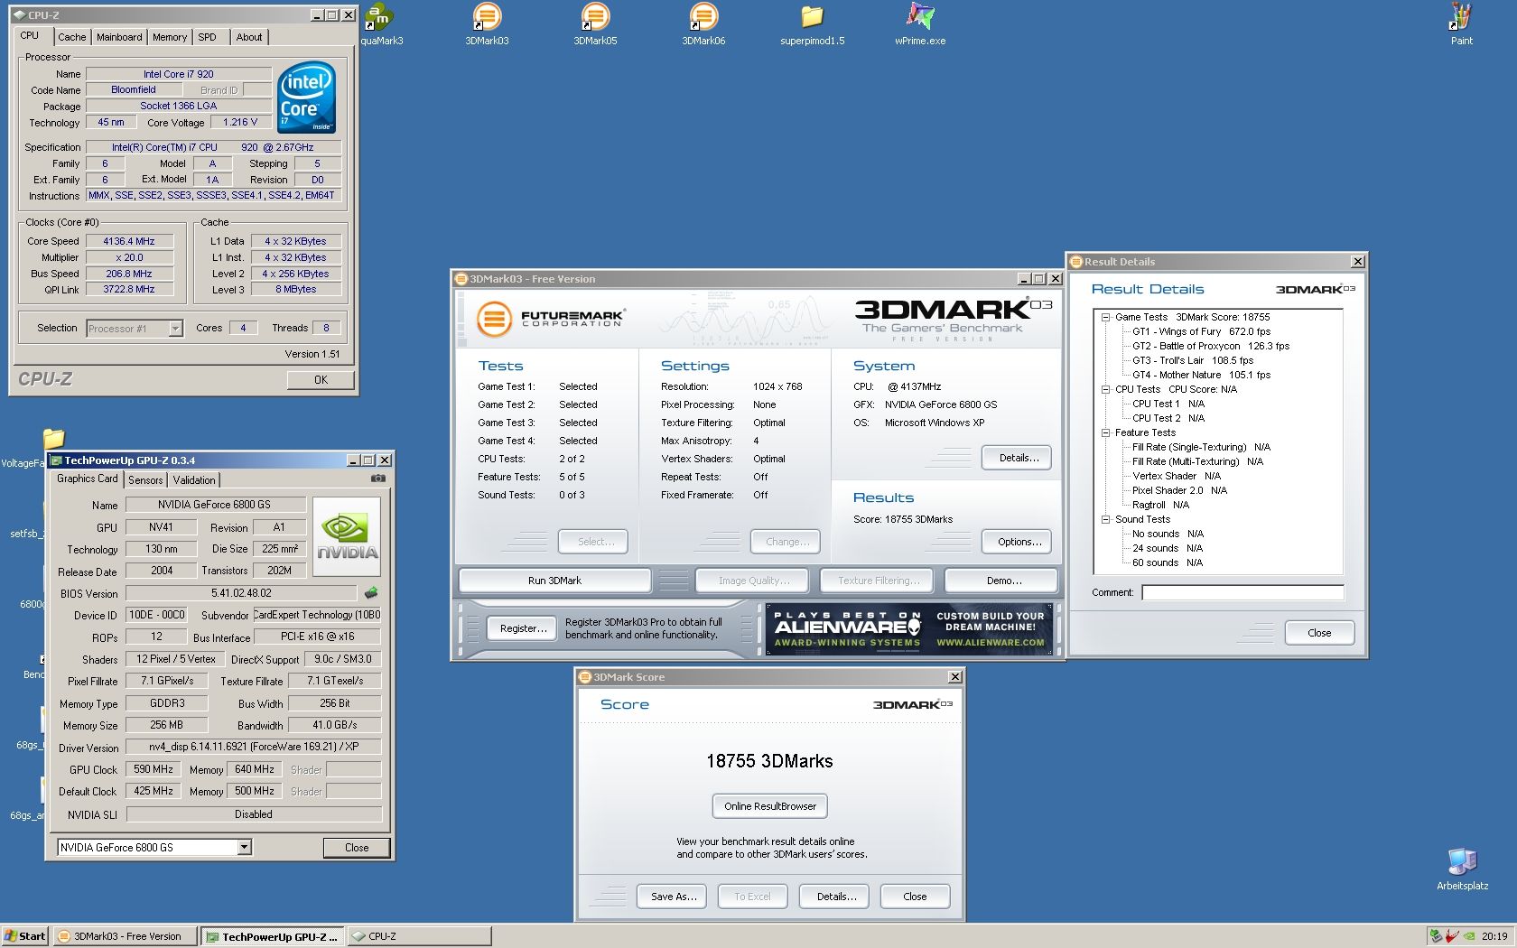The image size is (1517, 948).
Task: Click the Start button on taskbar
Action: pos(25,936)
